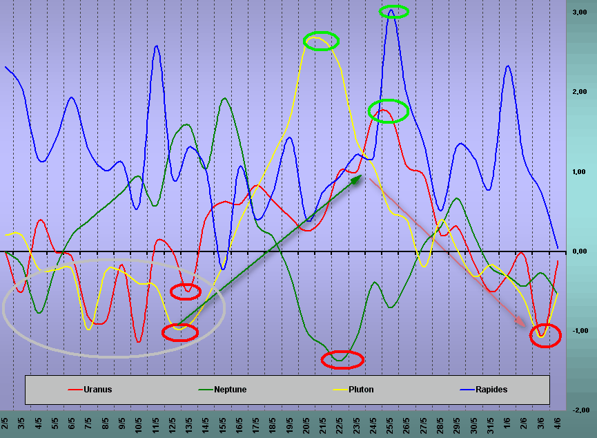The image size is (597, 438).
Task: Click the Uranus legend label
Action: coord(97,390)
